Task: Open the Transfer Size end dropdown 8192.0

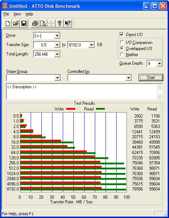Action: coord(91,45)
